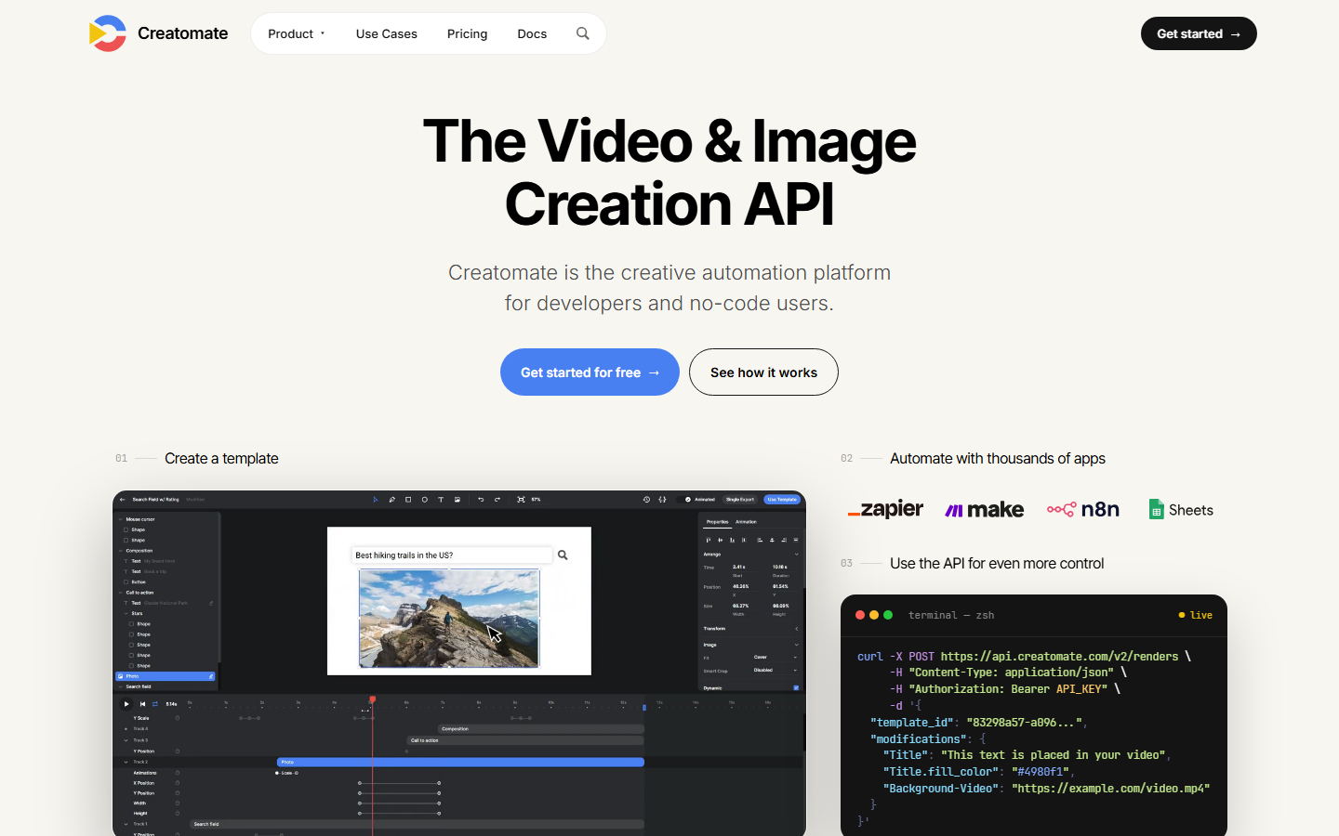Collapse the Stars layer group
The height and width of the screenshot is (836, 1339).
pyautogui.click(x=126, y=614)
